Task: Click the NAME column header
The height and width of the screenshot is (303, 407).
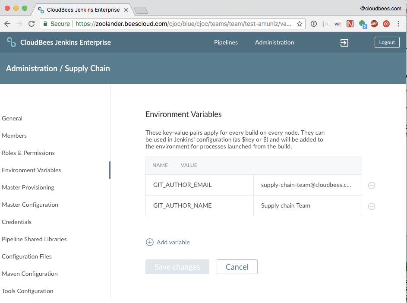Action: [x=160, y=165]
